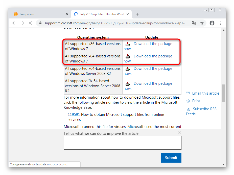The width and height of the screenshot is (234, 175).
Task: Click the Lumpics.ru orange favicon
Action: [x=16, y=14]
